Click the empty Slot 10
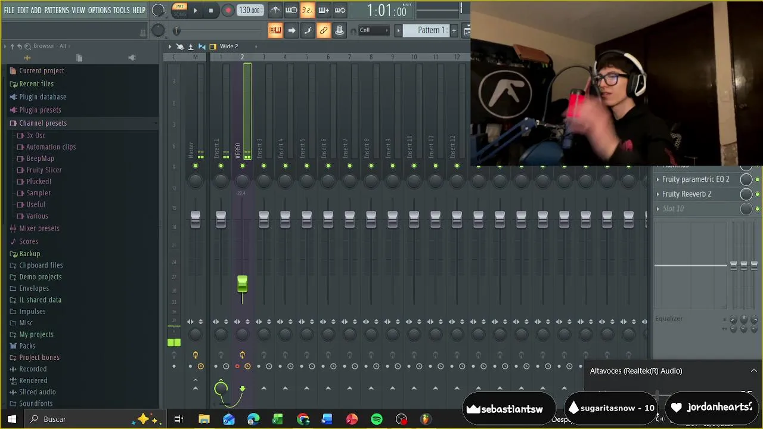 pos(673,209)
